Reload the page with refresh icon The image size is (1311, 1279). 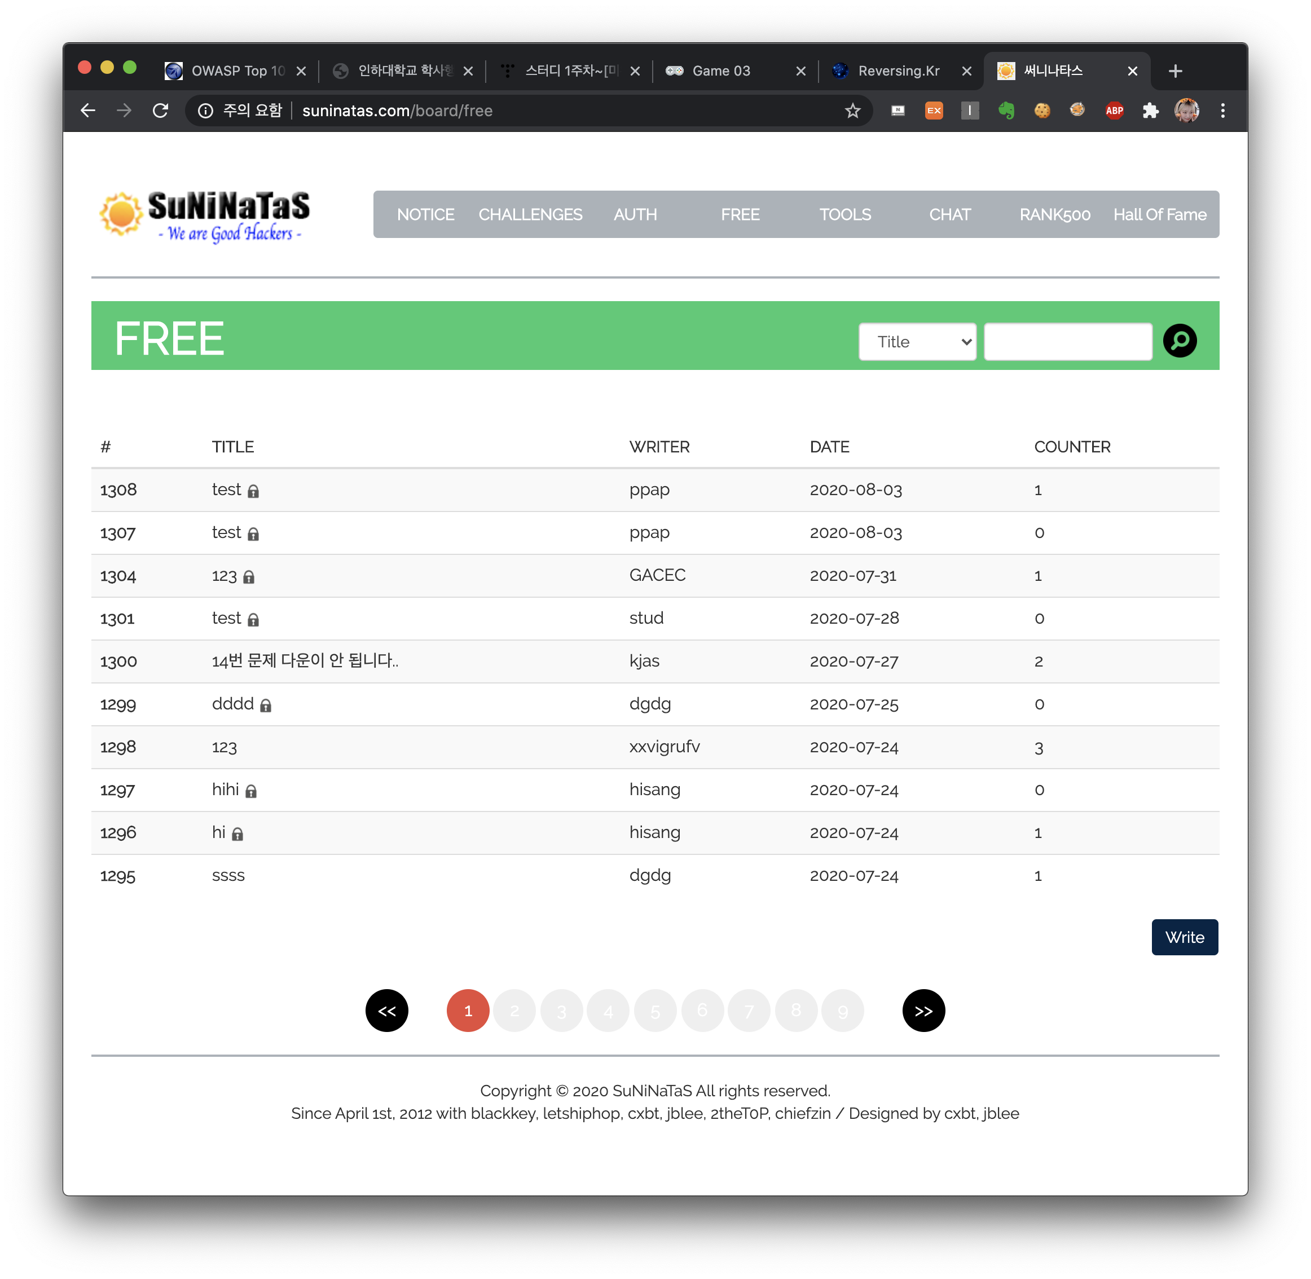coord(160,111)
